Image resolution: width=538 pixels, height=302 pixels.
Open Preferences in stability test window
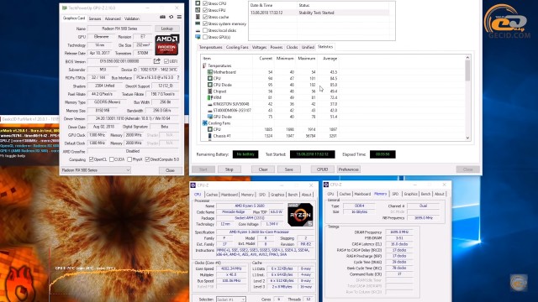(x=349, y=169)
